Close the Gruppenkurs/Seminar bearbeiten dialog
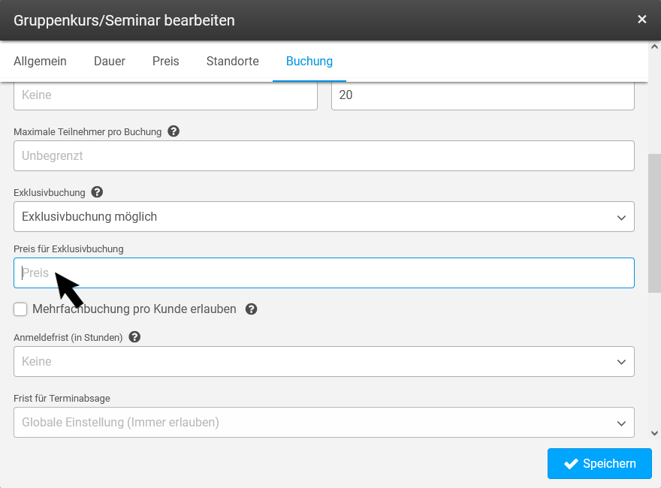 pyautogui.click(x=641, y=20)
